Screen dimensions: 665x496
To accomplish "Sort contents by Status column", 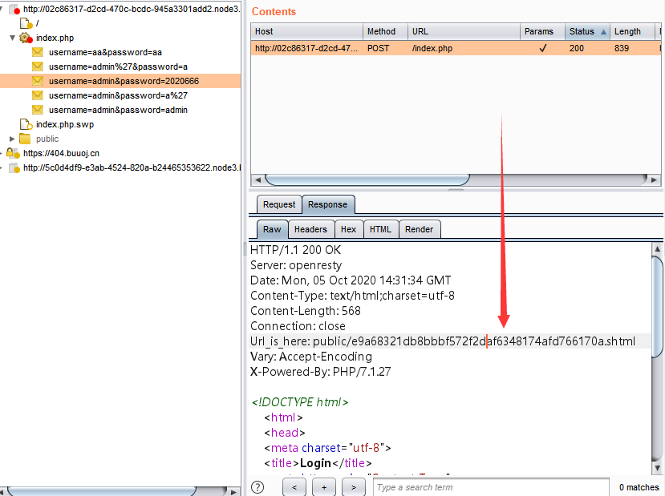I will pyautogui.click(x=587, y=31).
